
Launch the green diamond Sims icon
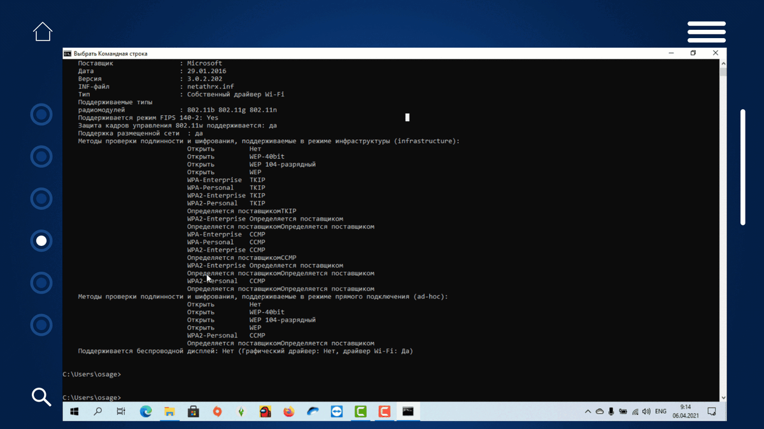[x=241, y=412]
